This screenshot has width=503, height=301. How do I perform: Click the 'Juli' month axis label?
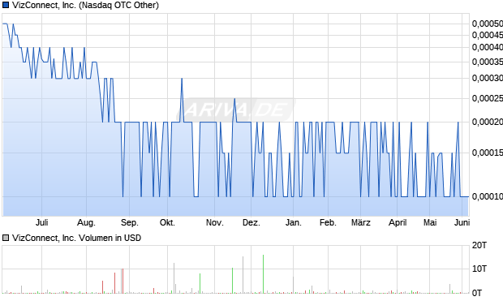[41, 222]
